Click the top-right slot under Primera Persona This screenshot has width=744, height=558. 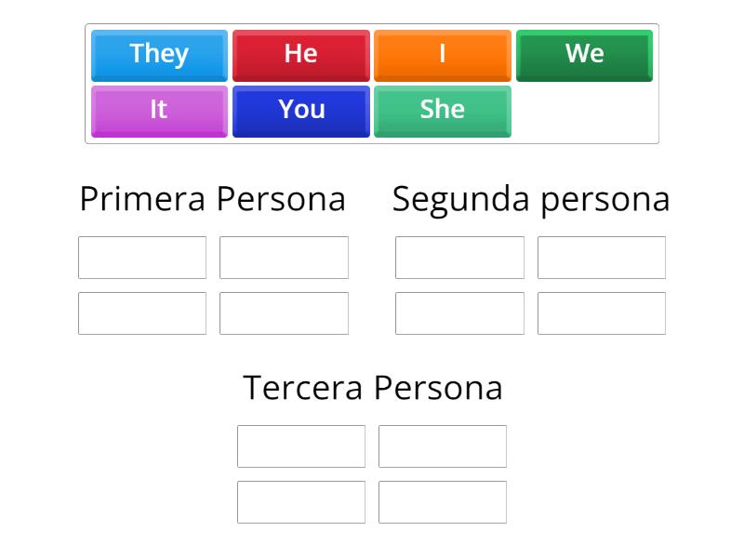pos(285,258)
